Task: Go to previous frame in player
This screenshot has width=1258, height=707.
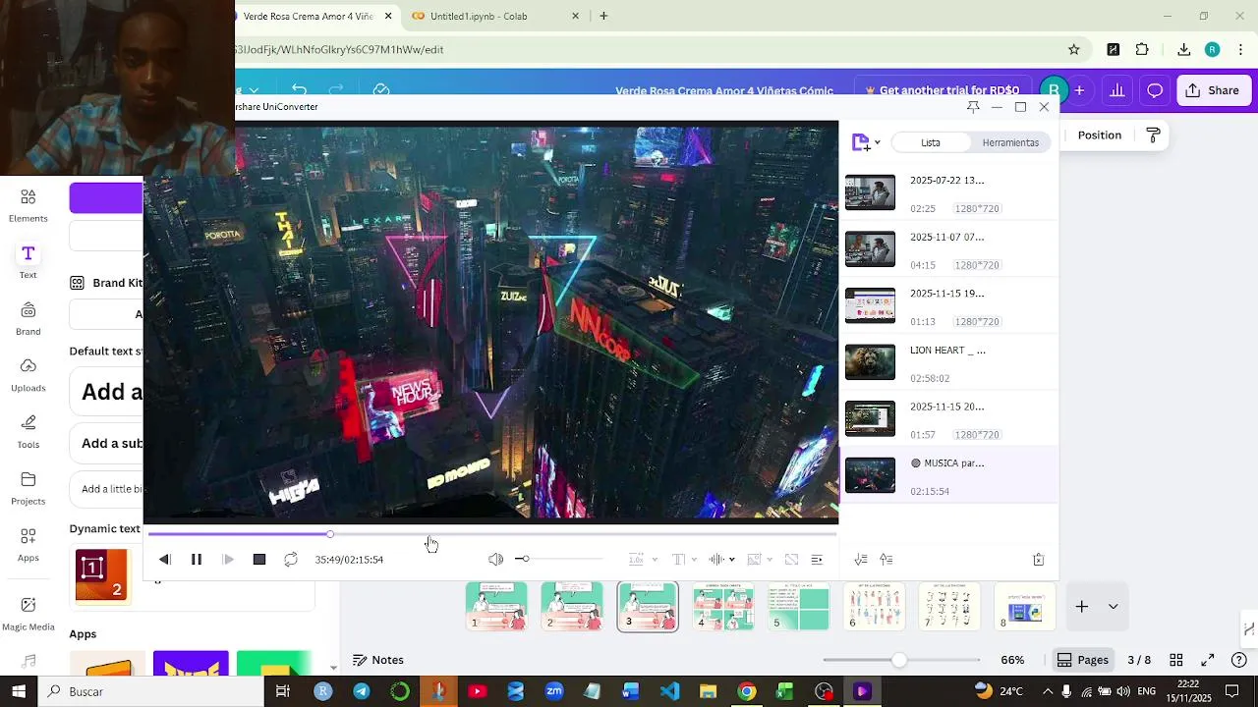Action: [x=165, y=560]
